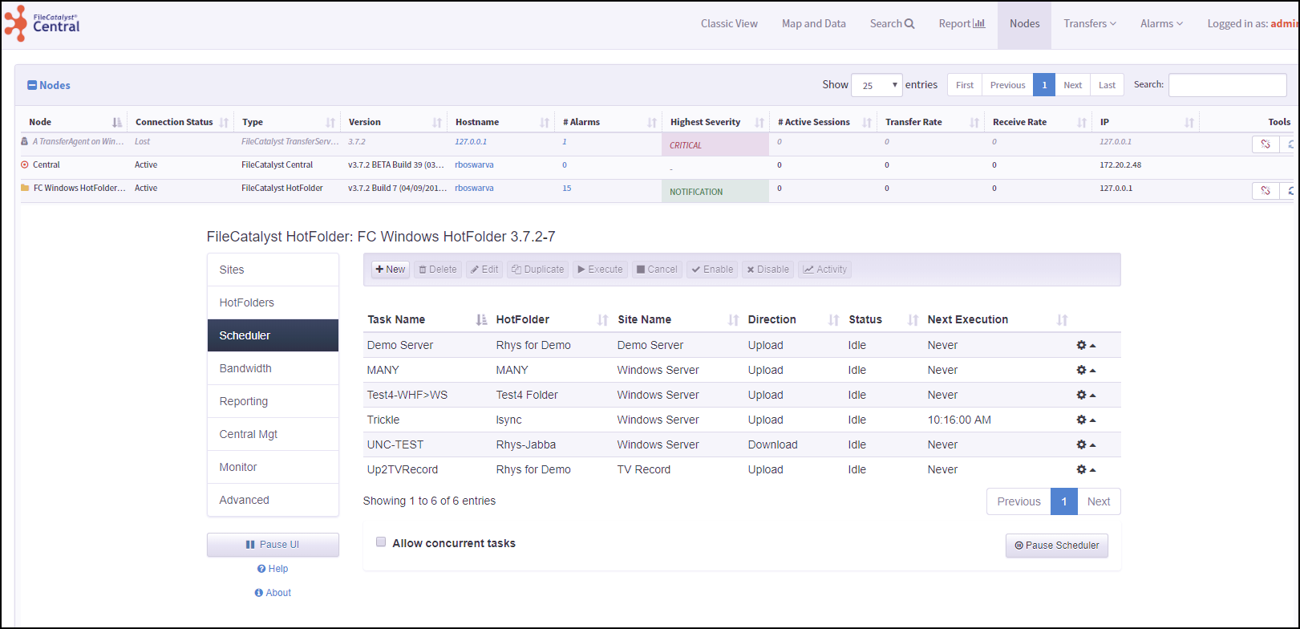Viewport: 1300px width, 629px height.
Task: Select the Nodes tab
Action: [x=1024, y=24]
